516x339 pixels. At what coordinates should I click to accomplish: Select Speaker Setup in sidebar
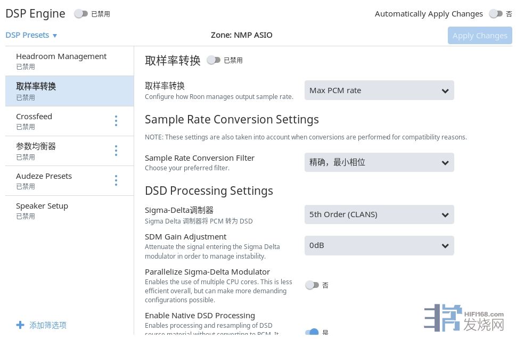[42, 210]
